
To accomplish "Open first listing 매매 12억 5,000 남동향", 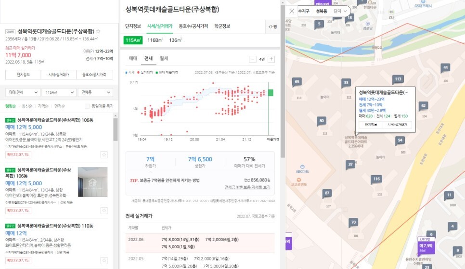I will coord(56,137).
